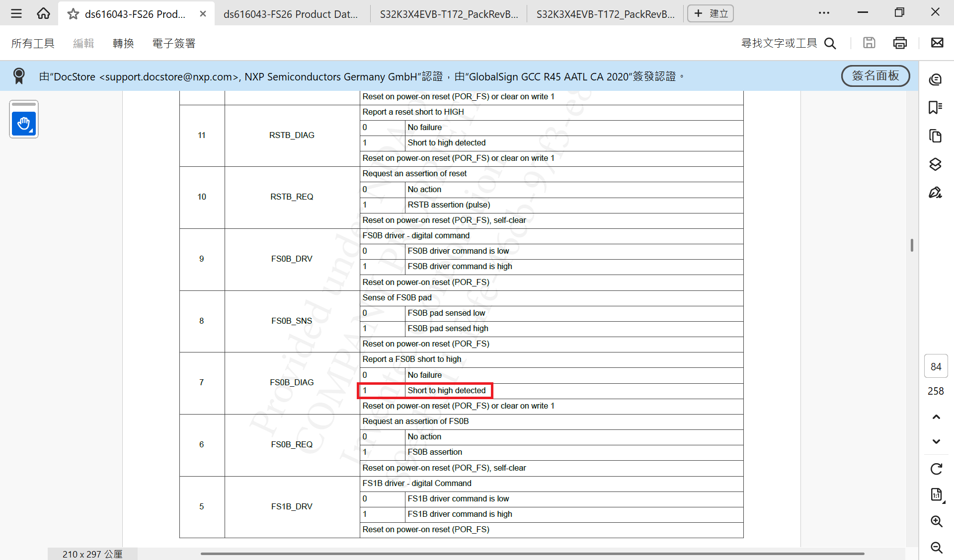The height and width of the screenshot is (560, 954).
Task: Click 'FS1B driver command is high' text
Action: 460,514
